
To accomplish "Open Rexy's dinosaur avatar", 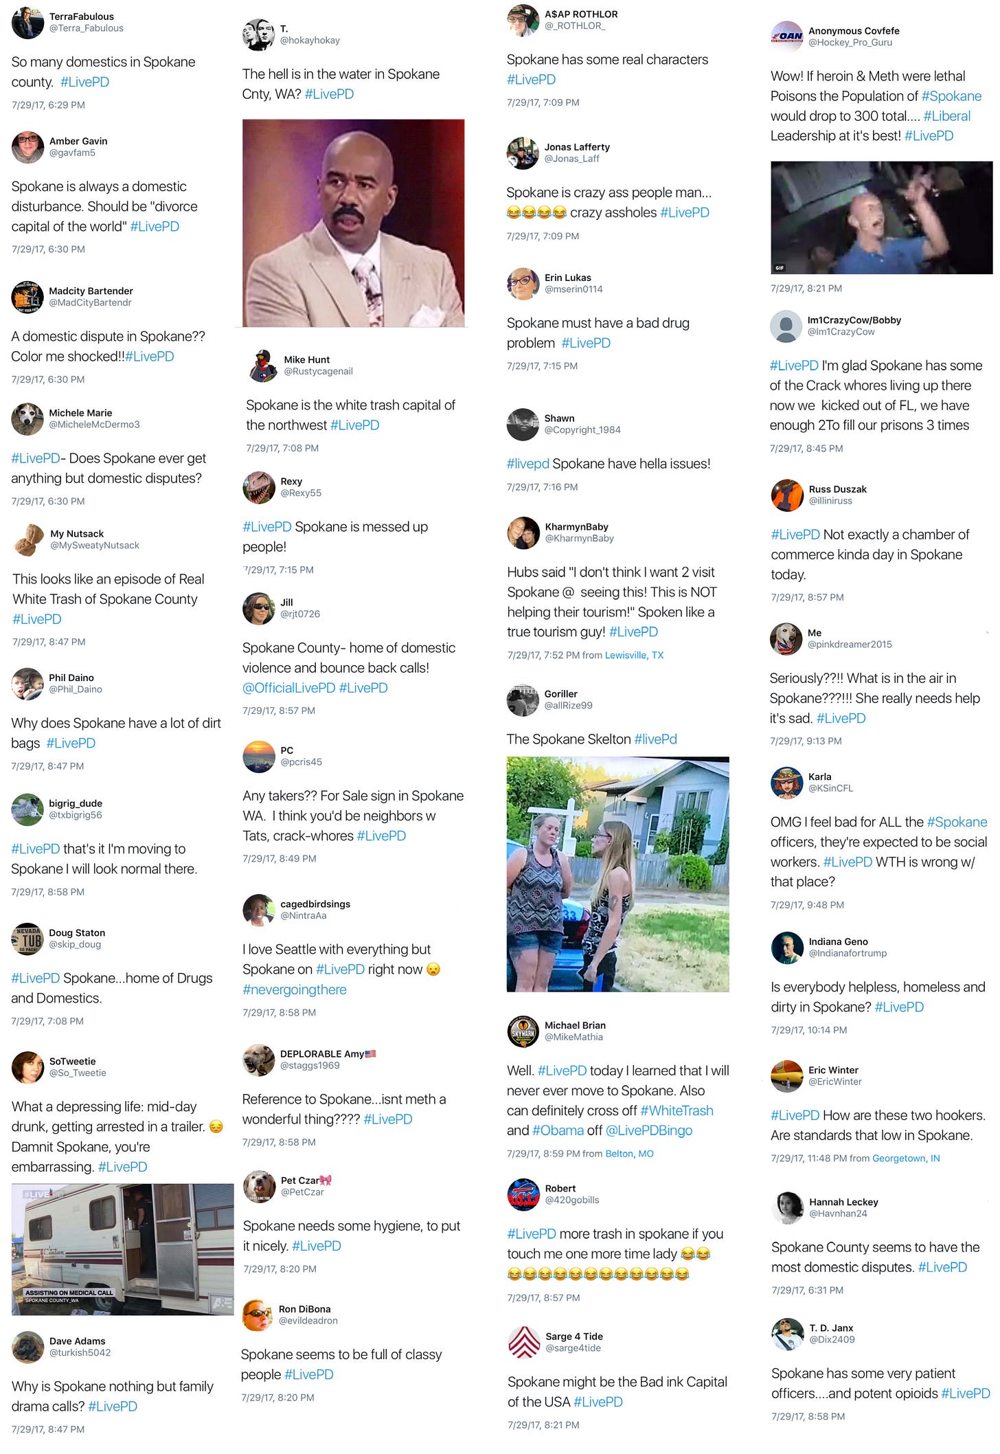I will pyautogui.click(x=259, y=487).
